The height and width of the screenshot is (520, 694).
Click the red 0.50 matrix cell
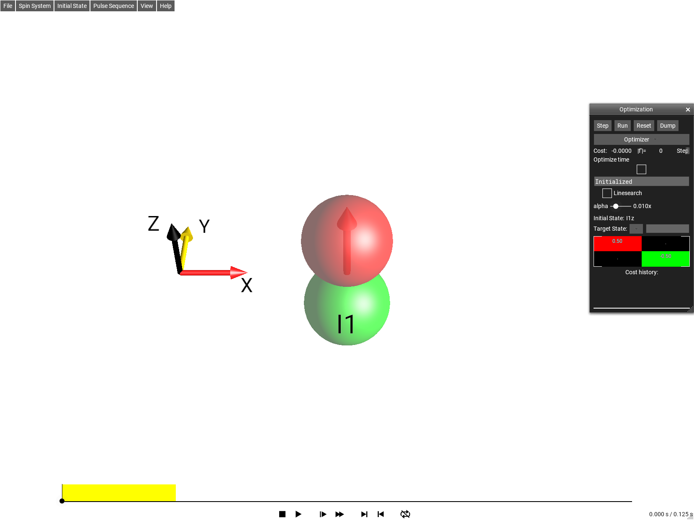(617, 244)
